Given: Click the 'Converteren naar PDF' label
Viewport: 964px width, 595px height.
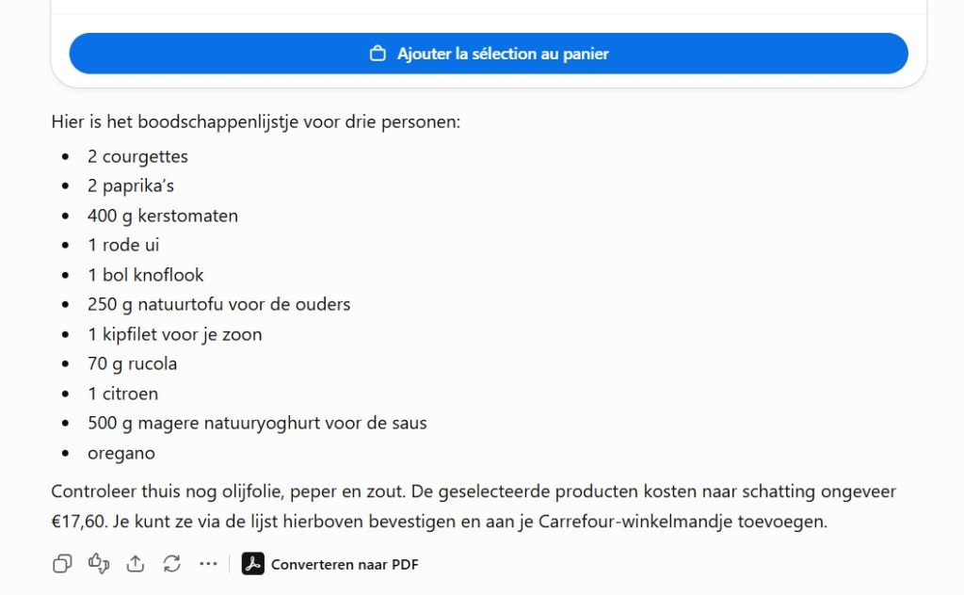Looking at the screenshot, I should (x=345, y=564).
